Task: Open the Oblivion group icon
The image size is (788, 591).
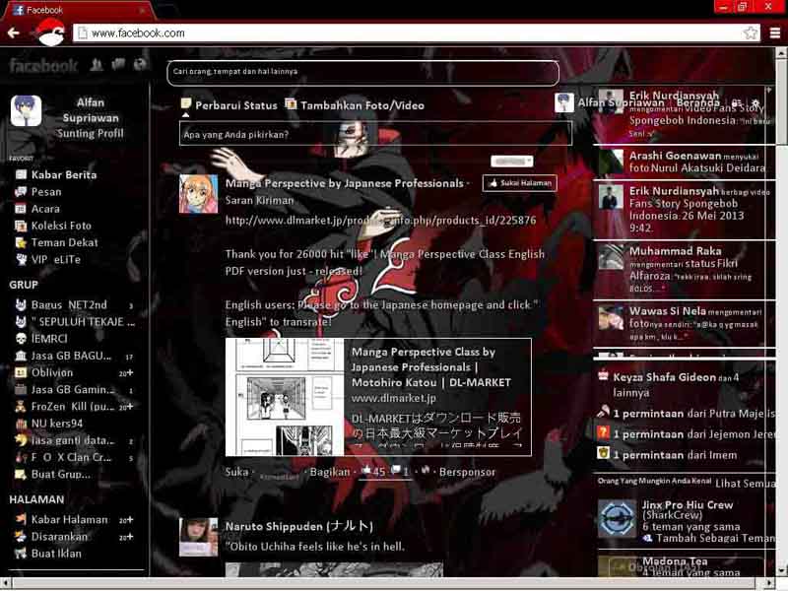Action: coord(22,372)
